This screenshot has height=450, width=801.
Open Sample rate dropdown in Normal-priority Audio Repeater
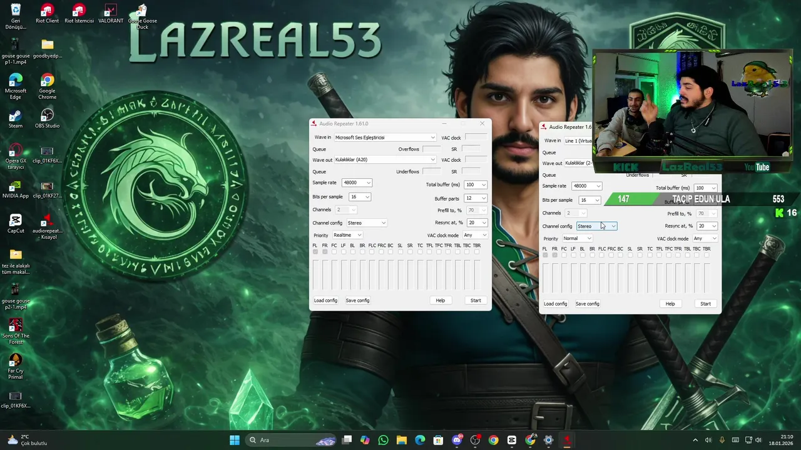(x=586, y=186)
